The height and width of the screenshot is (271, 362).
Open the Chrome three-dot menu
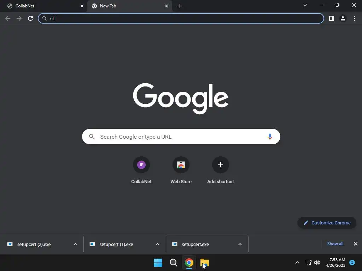(x=354, y=18)
